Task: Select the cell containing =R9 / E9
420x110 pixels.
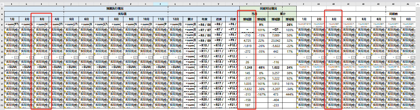Action: [x=205, y=41]
